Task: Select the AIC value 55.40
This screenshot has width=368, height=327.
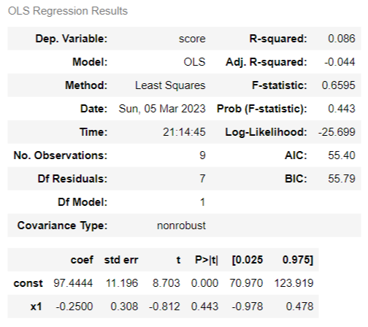Action: pyautogui.click(x=342, y=155)
